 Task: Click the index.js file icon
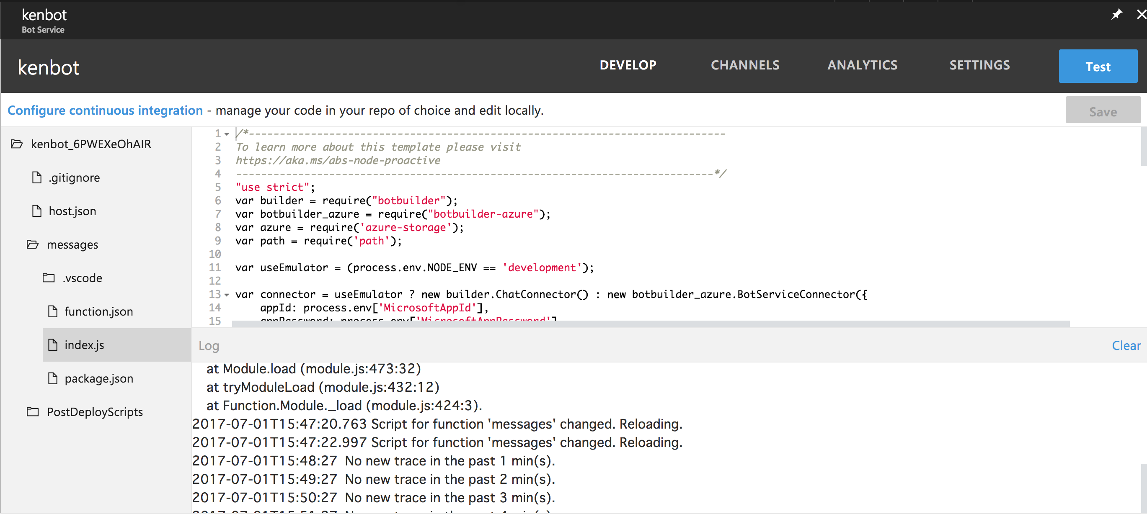tap(53, 344)
